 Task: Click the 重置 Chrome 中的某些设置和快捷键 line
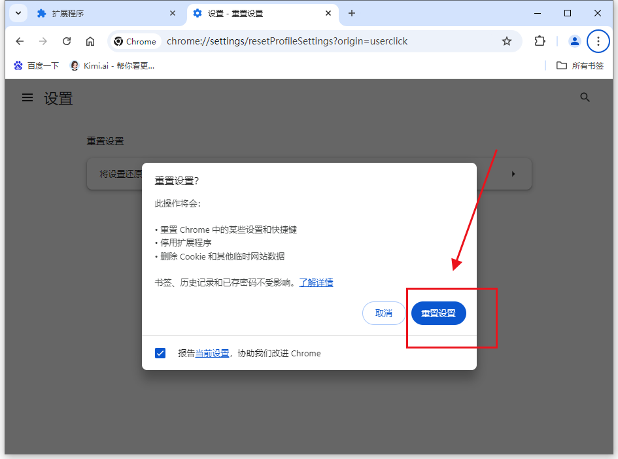click(229, 229)
